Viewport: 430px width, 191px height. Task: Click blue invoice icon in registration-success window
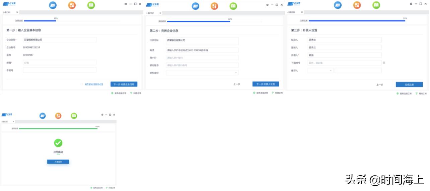[x=43, y=116]
